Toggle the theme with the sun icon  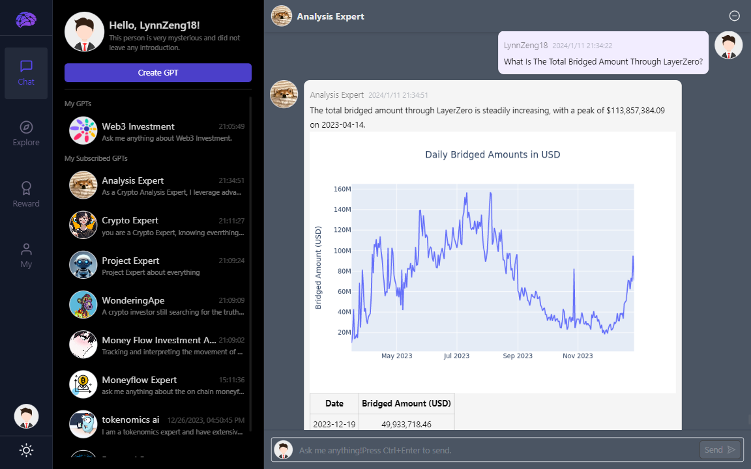pos(26,450)
